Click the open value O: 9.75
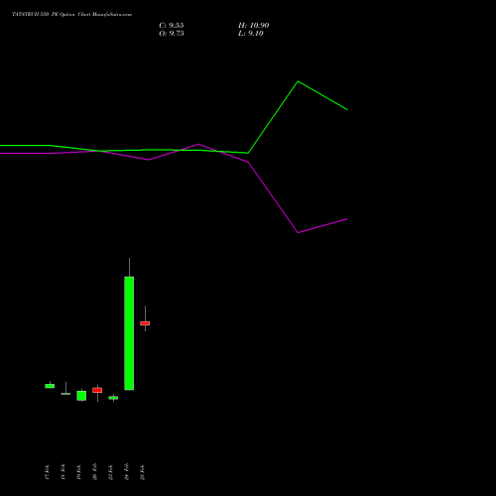The width and height of the screenshot is (496, 496). (x=172, y=34)
